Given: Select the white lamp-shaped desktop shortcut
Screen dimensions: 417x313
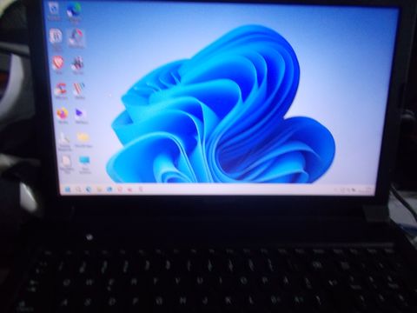Looking at the screenshot, I should [64, 141].
